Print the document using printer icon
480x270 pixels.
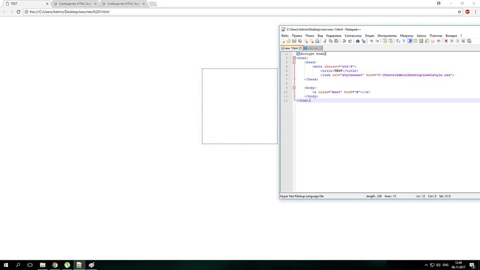317,41
